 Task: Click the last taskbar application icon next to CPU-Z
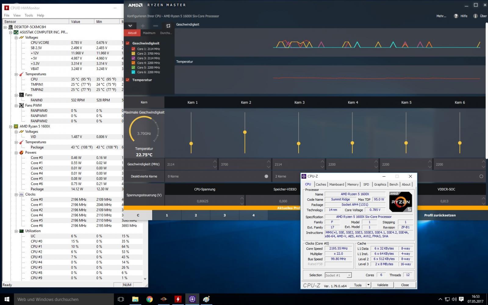click(206, 299)
